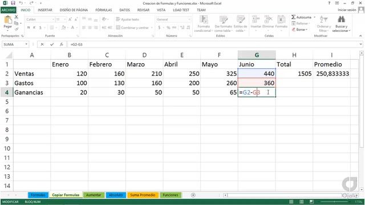
Task: Select cell with 250,833333 average
Action: pyautogui.click(x=331, y=73)
